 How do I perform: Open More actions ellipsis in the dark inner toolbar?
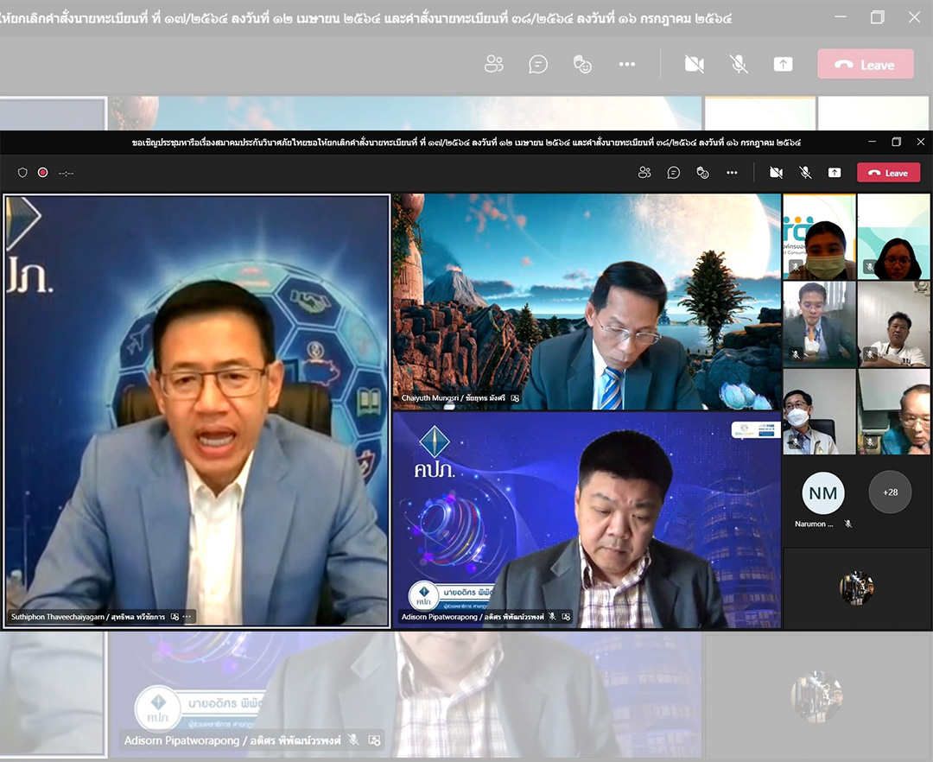pos(732,173)
